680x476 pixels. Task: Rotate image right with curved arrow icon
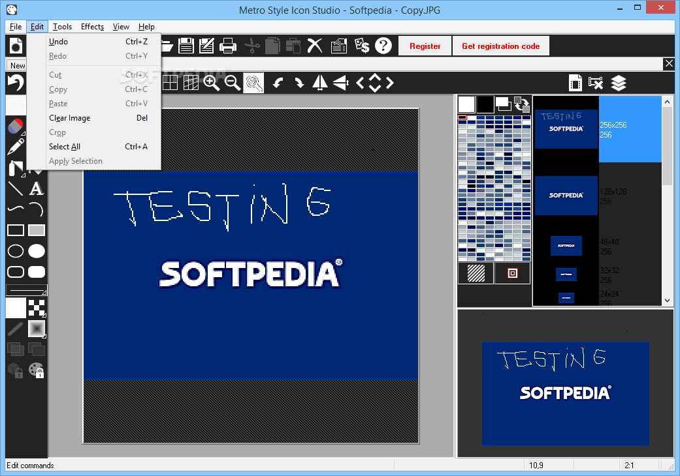click(299, 83)
